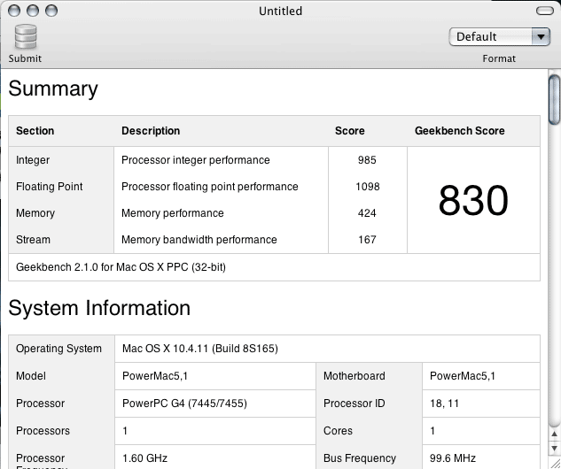Select the Integer score value 985
This screenshot has height=469, width=561.
(367, 160)
